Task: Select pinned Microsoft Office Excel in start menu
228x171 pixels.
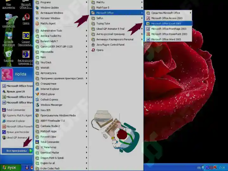Action: [x=17, y=97]
